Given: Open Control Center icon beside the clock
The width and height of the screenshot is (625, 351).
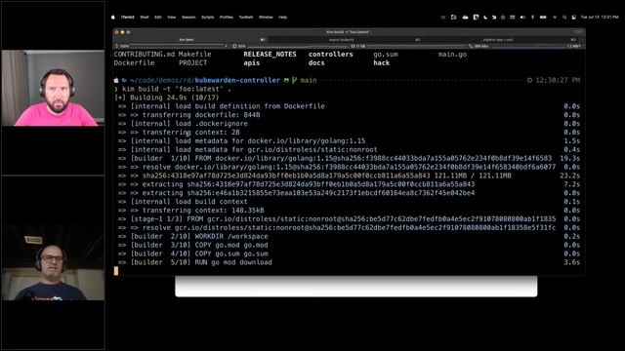Looking at the screenshot, I should [573, 18].
